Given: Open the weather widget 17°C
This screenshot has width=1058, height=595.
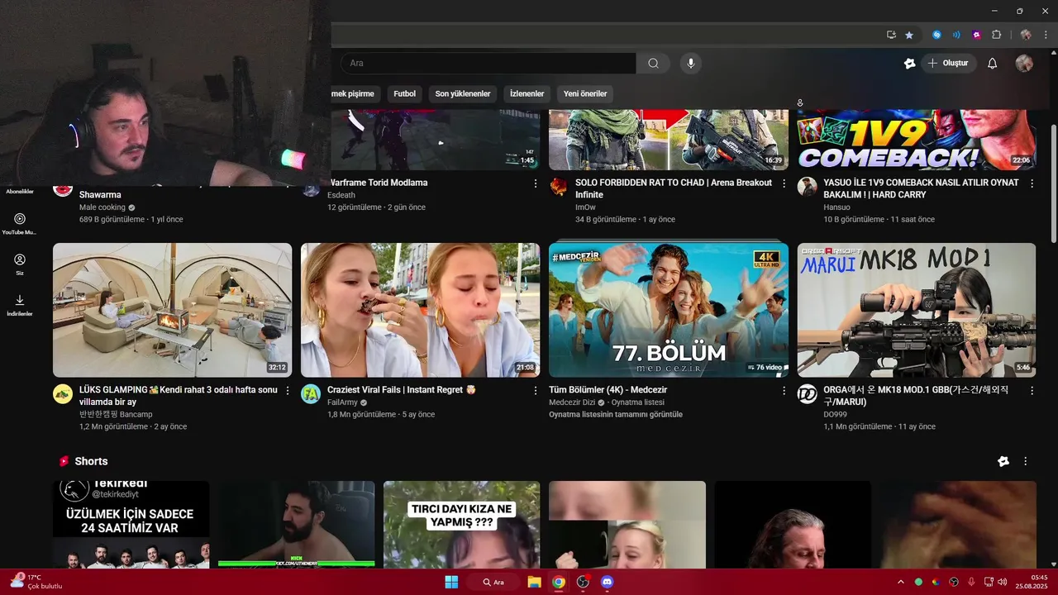Looking at the screenshot, I should click(36, 582).
